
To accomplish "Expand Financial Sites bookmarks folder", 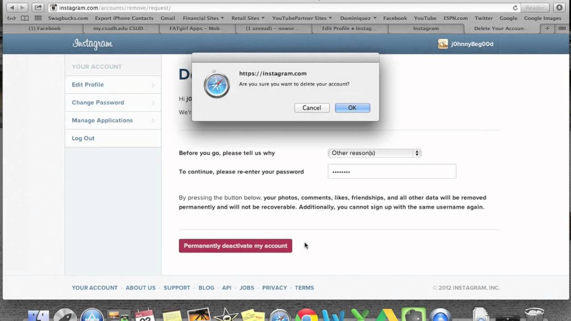I will [x=203, y=18].
